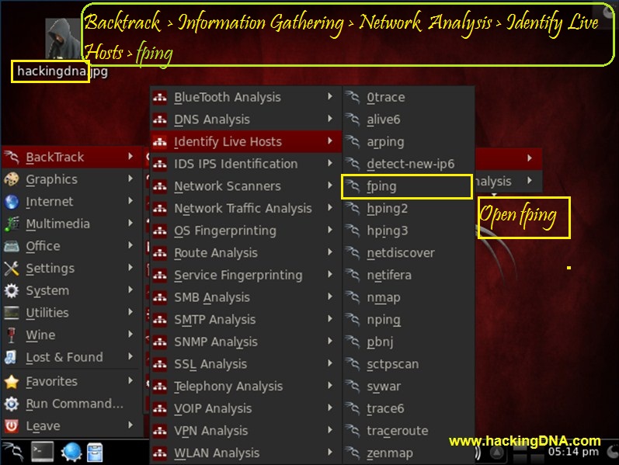619x465 pixels.
Task: Click BlueTooth Analysis category icon
Action: [160, 97]
